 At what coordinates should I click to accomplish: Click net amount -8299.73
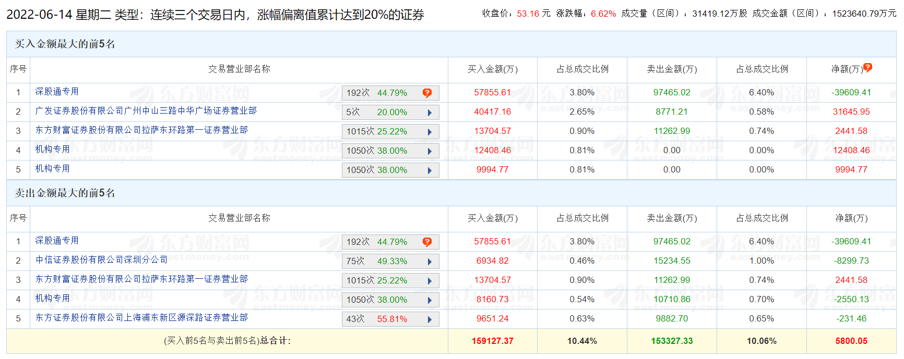click(851, 261)
